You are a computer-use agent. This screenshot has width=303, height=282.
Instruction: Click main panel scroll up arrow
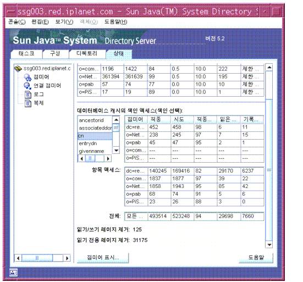tap(269, 68)
